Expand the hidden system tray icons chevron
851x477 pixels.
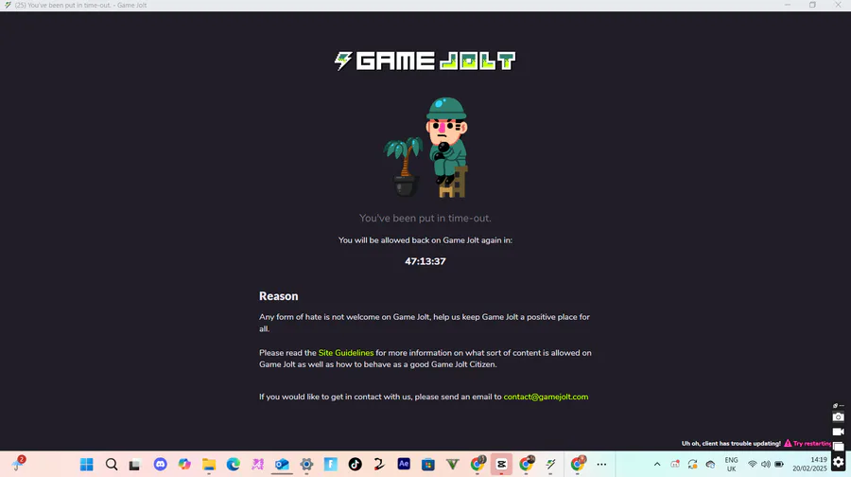click(x=657, y=464)
